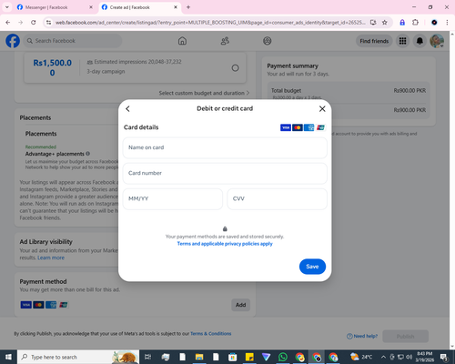455x364 pixels.
Task: Click the Need help? link
Action: pyautogui.click(x=362, y=336)
